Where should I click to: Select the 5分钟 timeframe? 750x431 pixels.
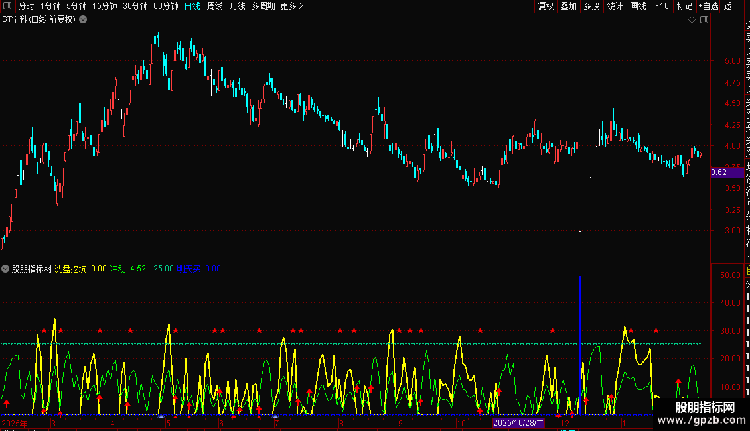[x=76, y=6]
